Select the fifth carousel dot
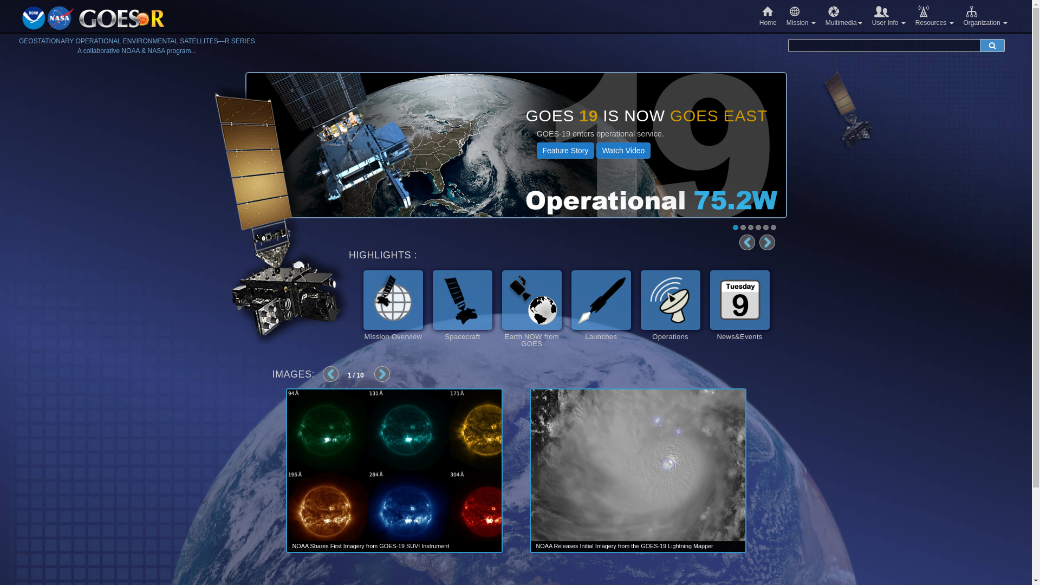This screenshot has height=585, width=1040. coord(766,227)
